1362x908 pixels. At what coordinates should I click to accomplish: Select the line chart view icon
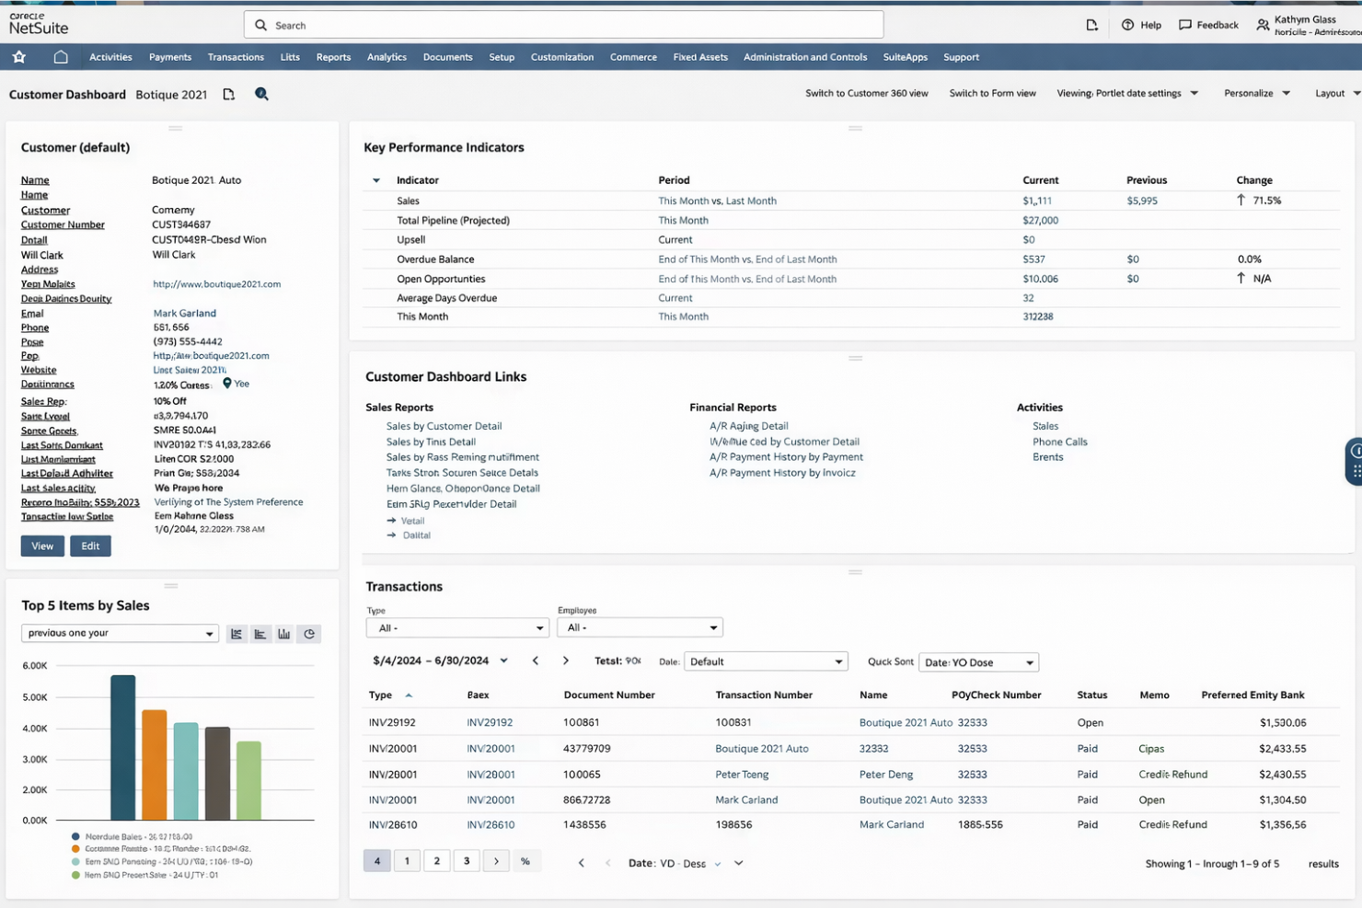tap(236, 633)
